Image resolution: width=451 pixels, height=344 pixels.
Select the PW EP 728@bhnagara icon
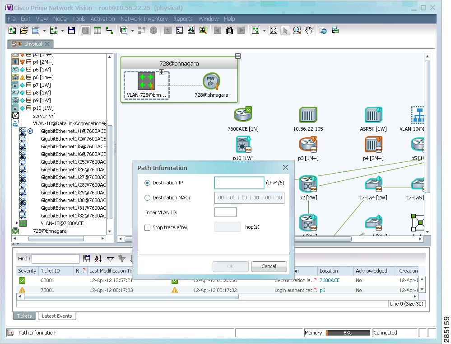pyautogui.click(x=211, y=81)
